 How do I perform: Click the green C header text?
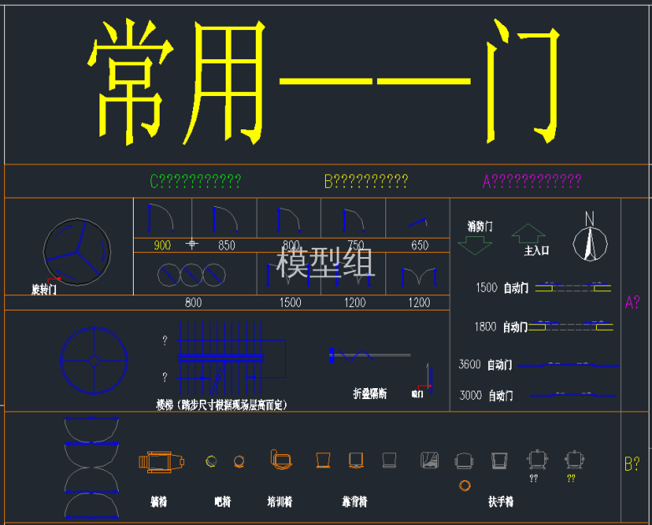coord(195,181)
